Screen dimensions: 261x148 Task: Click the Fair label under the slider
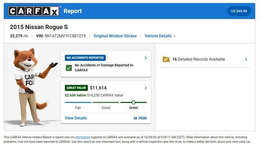click(78, 108)
